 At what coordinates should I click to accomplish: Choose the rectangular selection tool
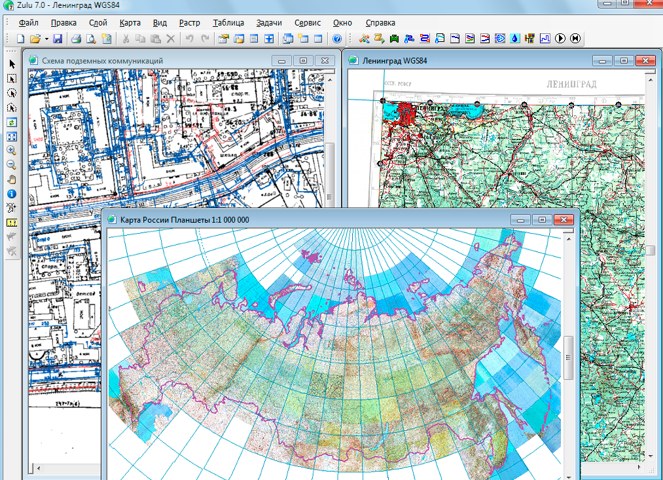point(12,79)
